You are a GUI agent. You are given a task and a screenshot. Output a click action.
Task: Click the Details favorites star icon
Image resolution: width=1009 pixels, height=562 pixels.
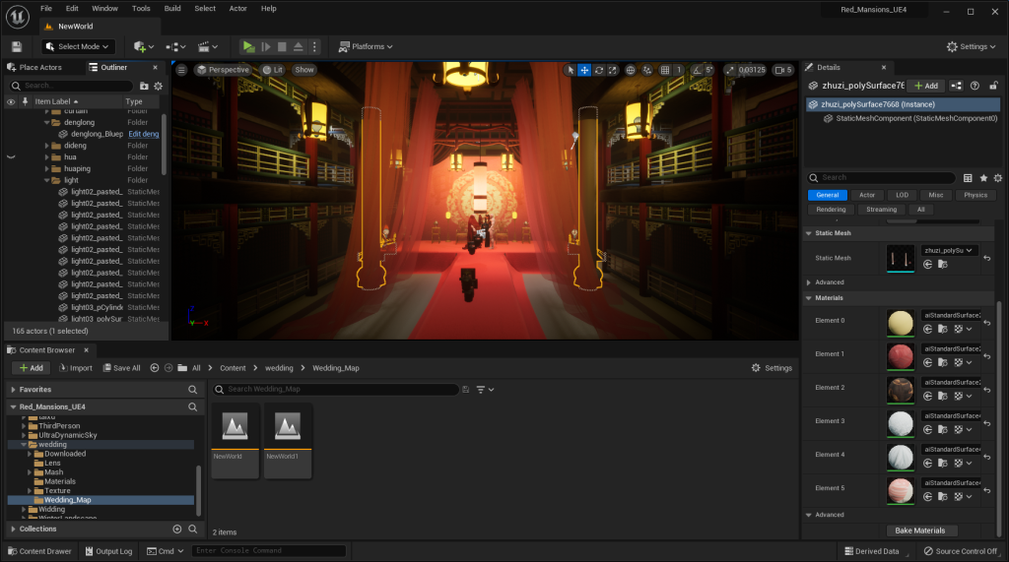pos(983,178)
